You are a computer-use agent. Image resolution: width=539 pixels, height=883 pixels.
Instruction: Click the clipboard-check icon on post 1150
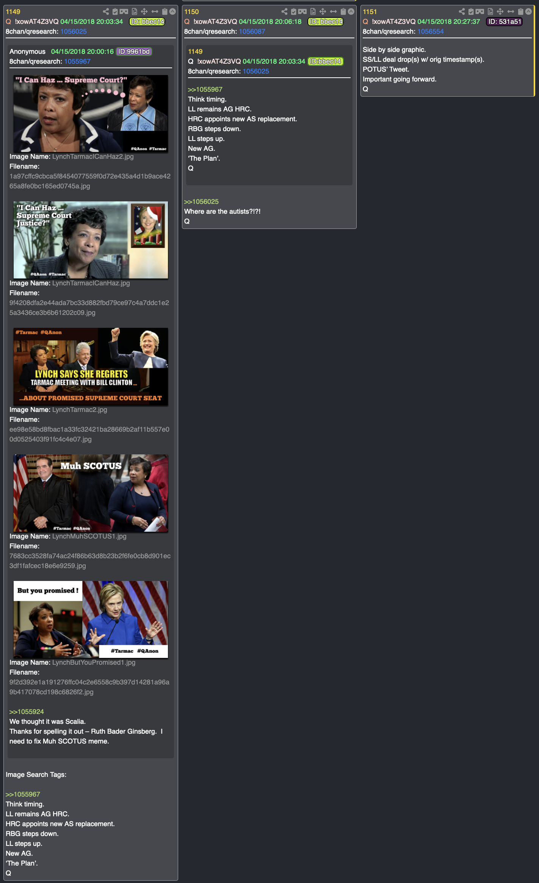pos(294,12)
